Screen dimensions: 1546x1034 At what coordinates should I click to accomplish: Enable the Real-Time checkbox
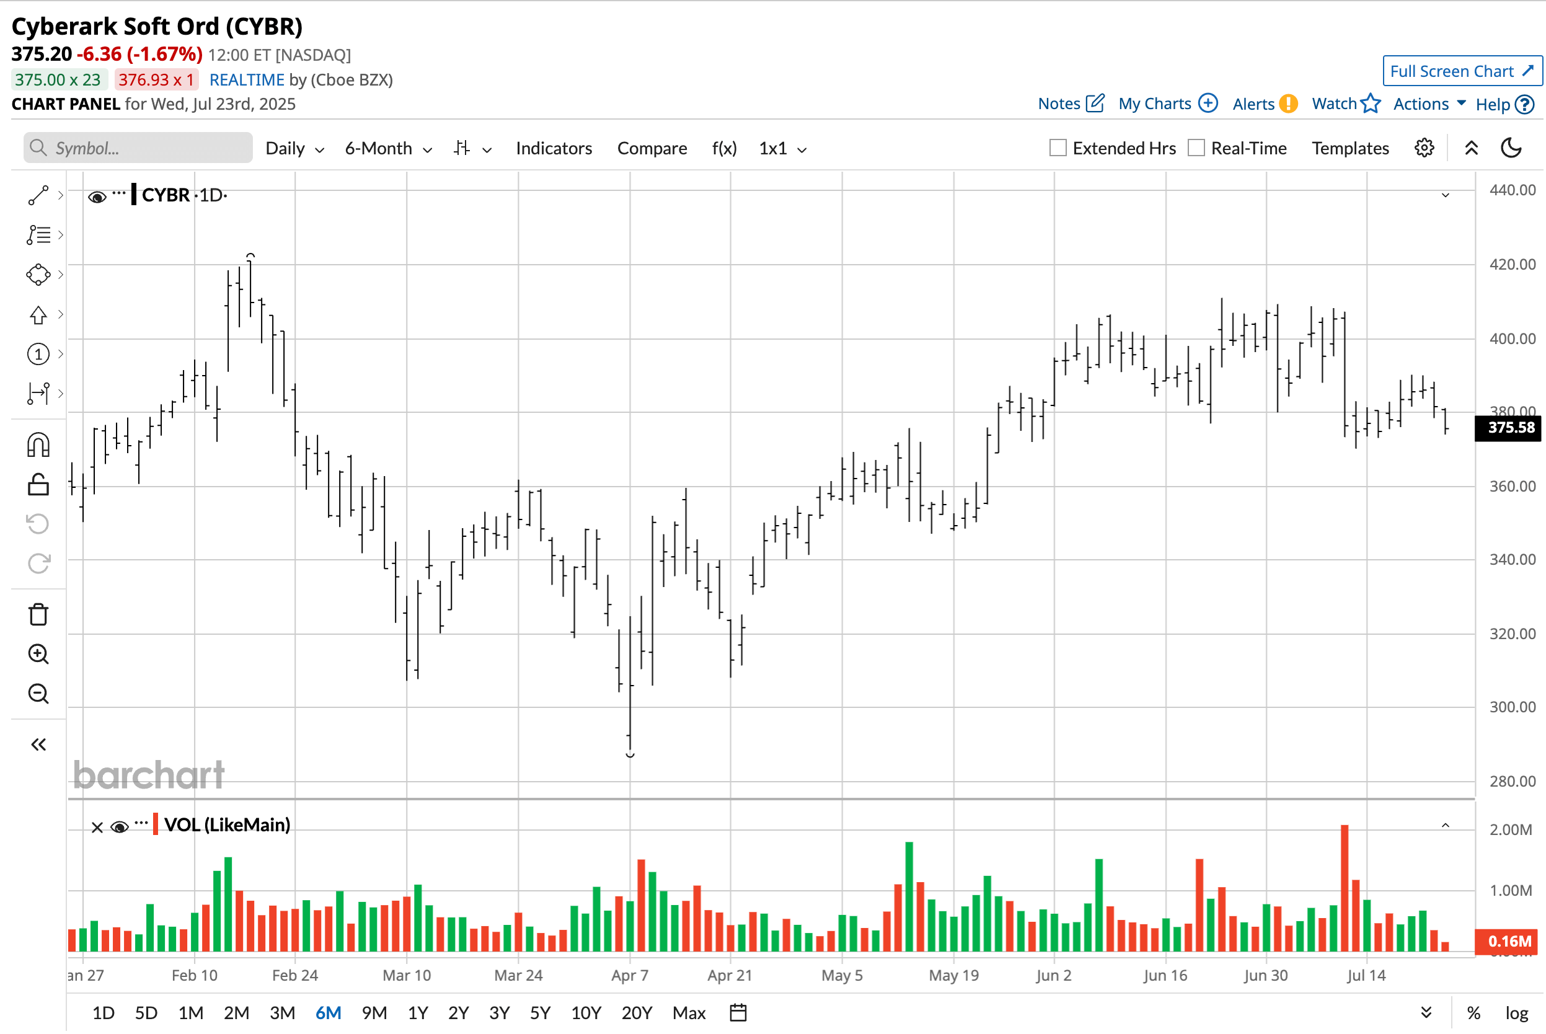click(x=1196, y=148)
